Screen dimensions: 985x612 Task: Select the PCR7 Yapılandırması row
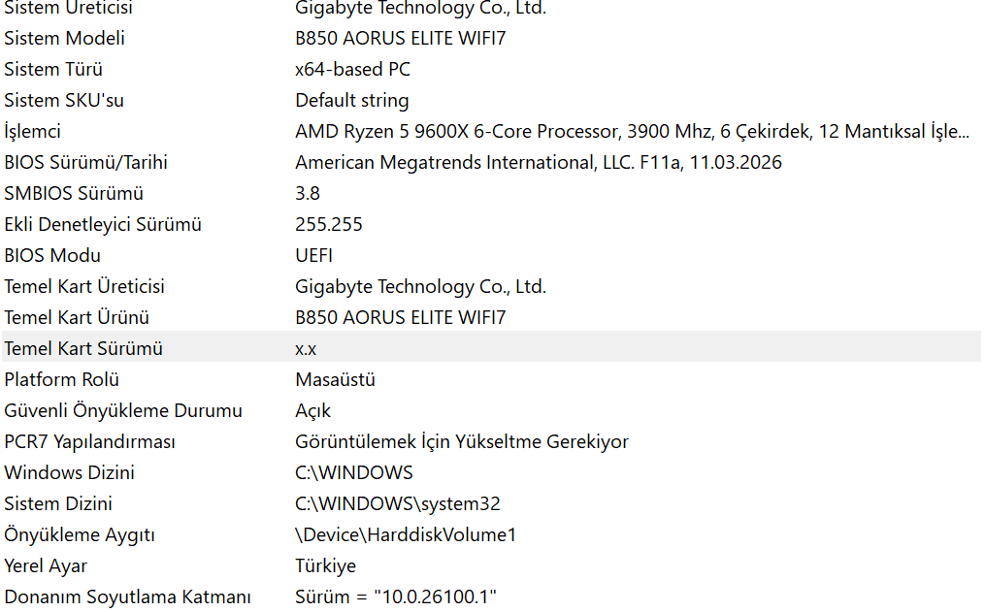pos(491,442)
